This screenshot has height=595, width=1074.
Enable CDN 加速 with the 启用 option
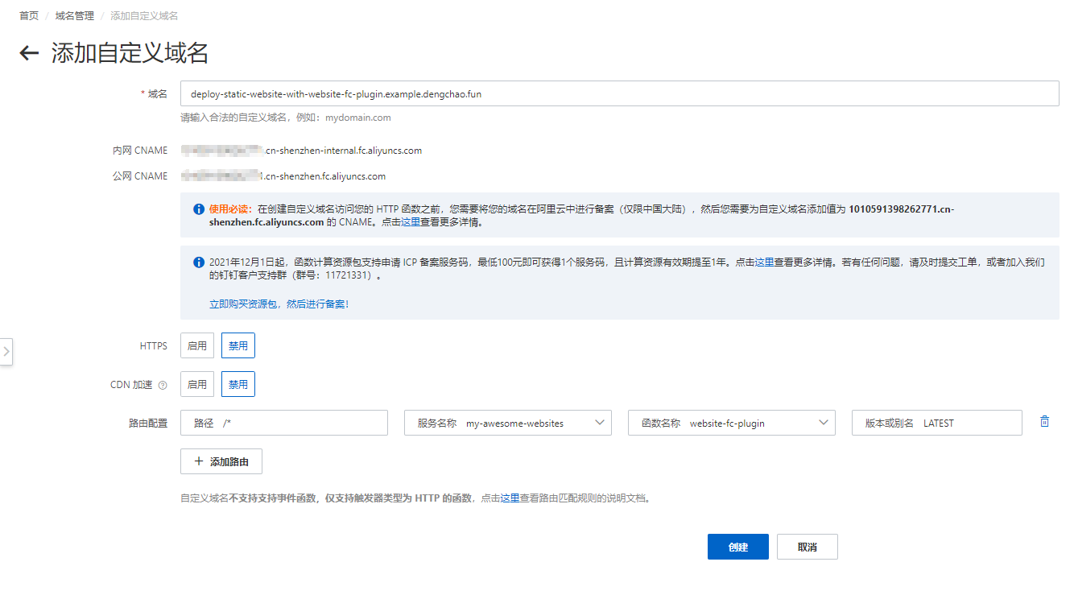point(197,384)
